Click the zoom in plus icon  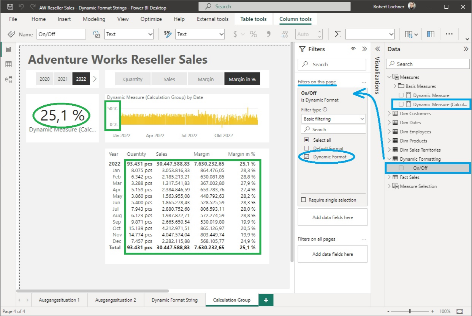(432, 311)
